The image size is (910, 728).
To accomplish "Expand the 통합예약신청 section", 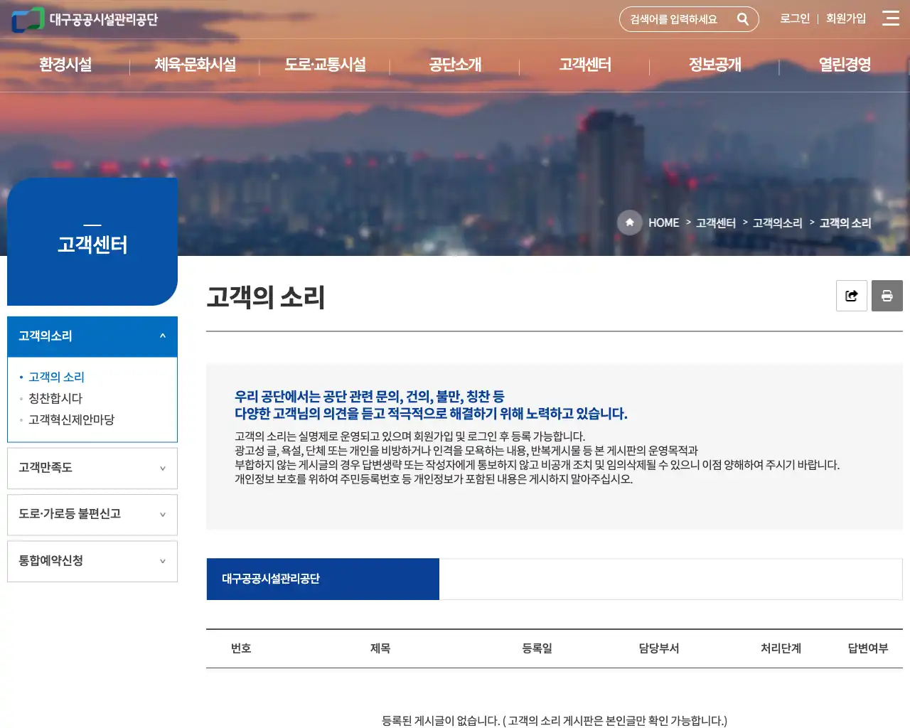I will (x=92, y=560).
